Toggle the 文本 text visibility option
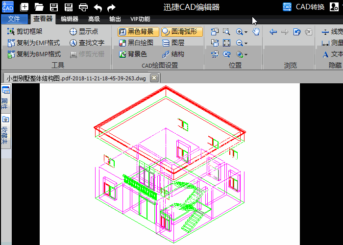The height and width of the screenshot is (245, 343). (x=333, y=54)
